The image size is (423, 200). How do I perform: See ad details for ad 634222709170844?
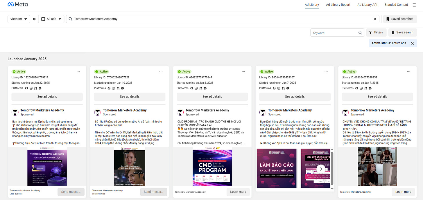(x=212, y=97)
